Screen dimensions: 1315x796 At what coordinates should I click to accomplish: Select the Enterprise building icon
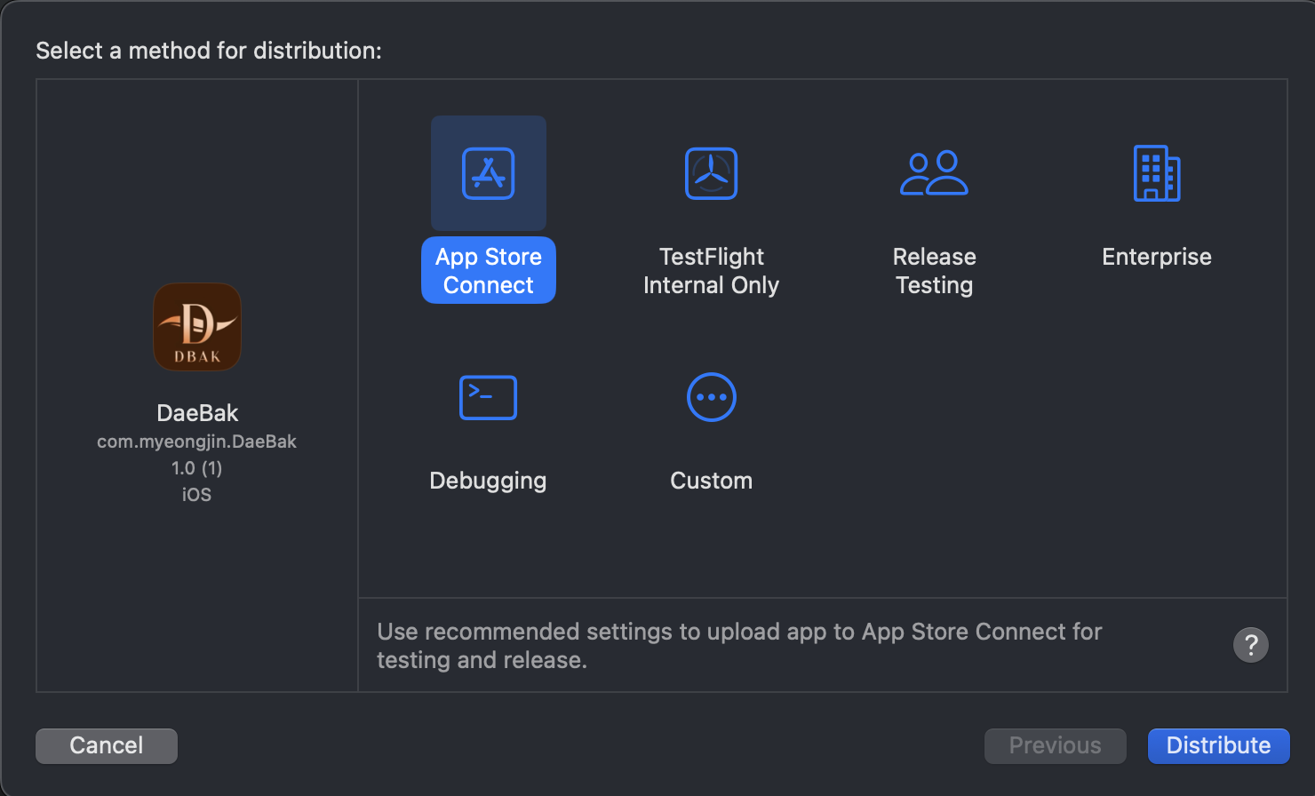point(1157,173)
